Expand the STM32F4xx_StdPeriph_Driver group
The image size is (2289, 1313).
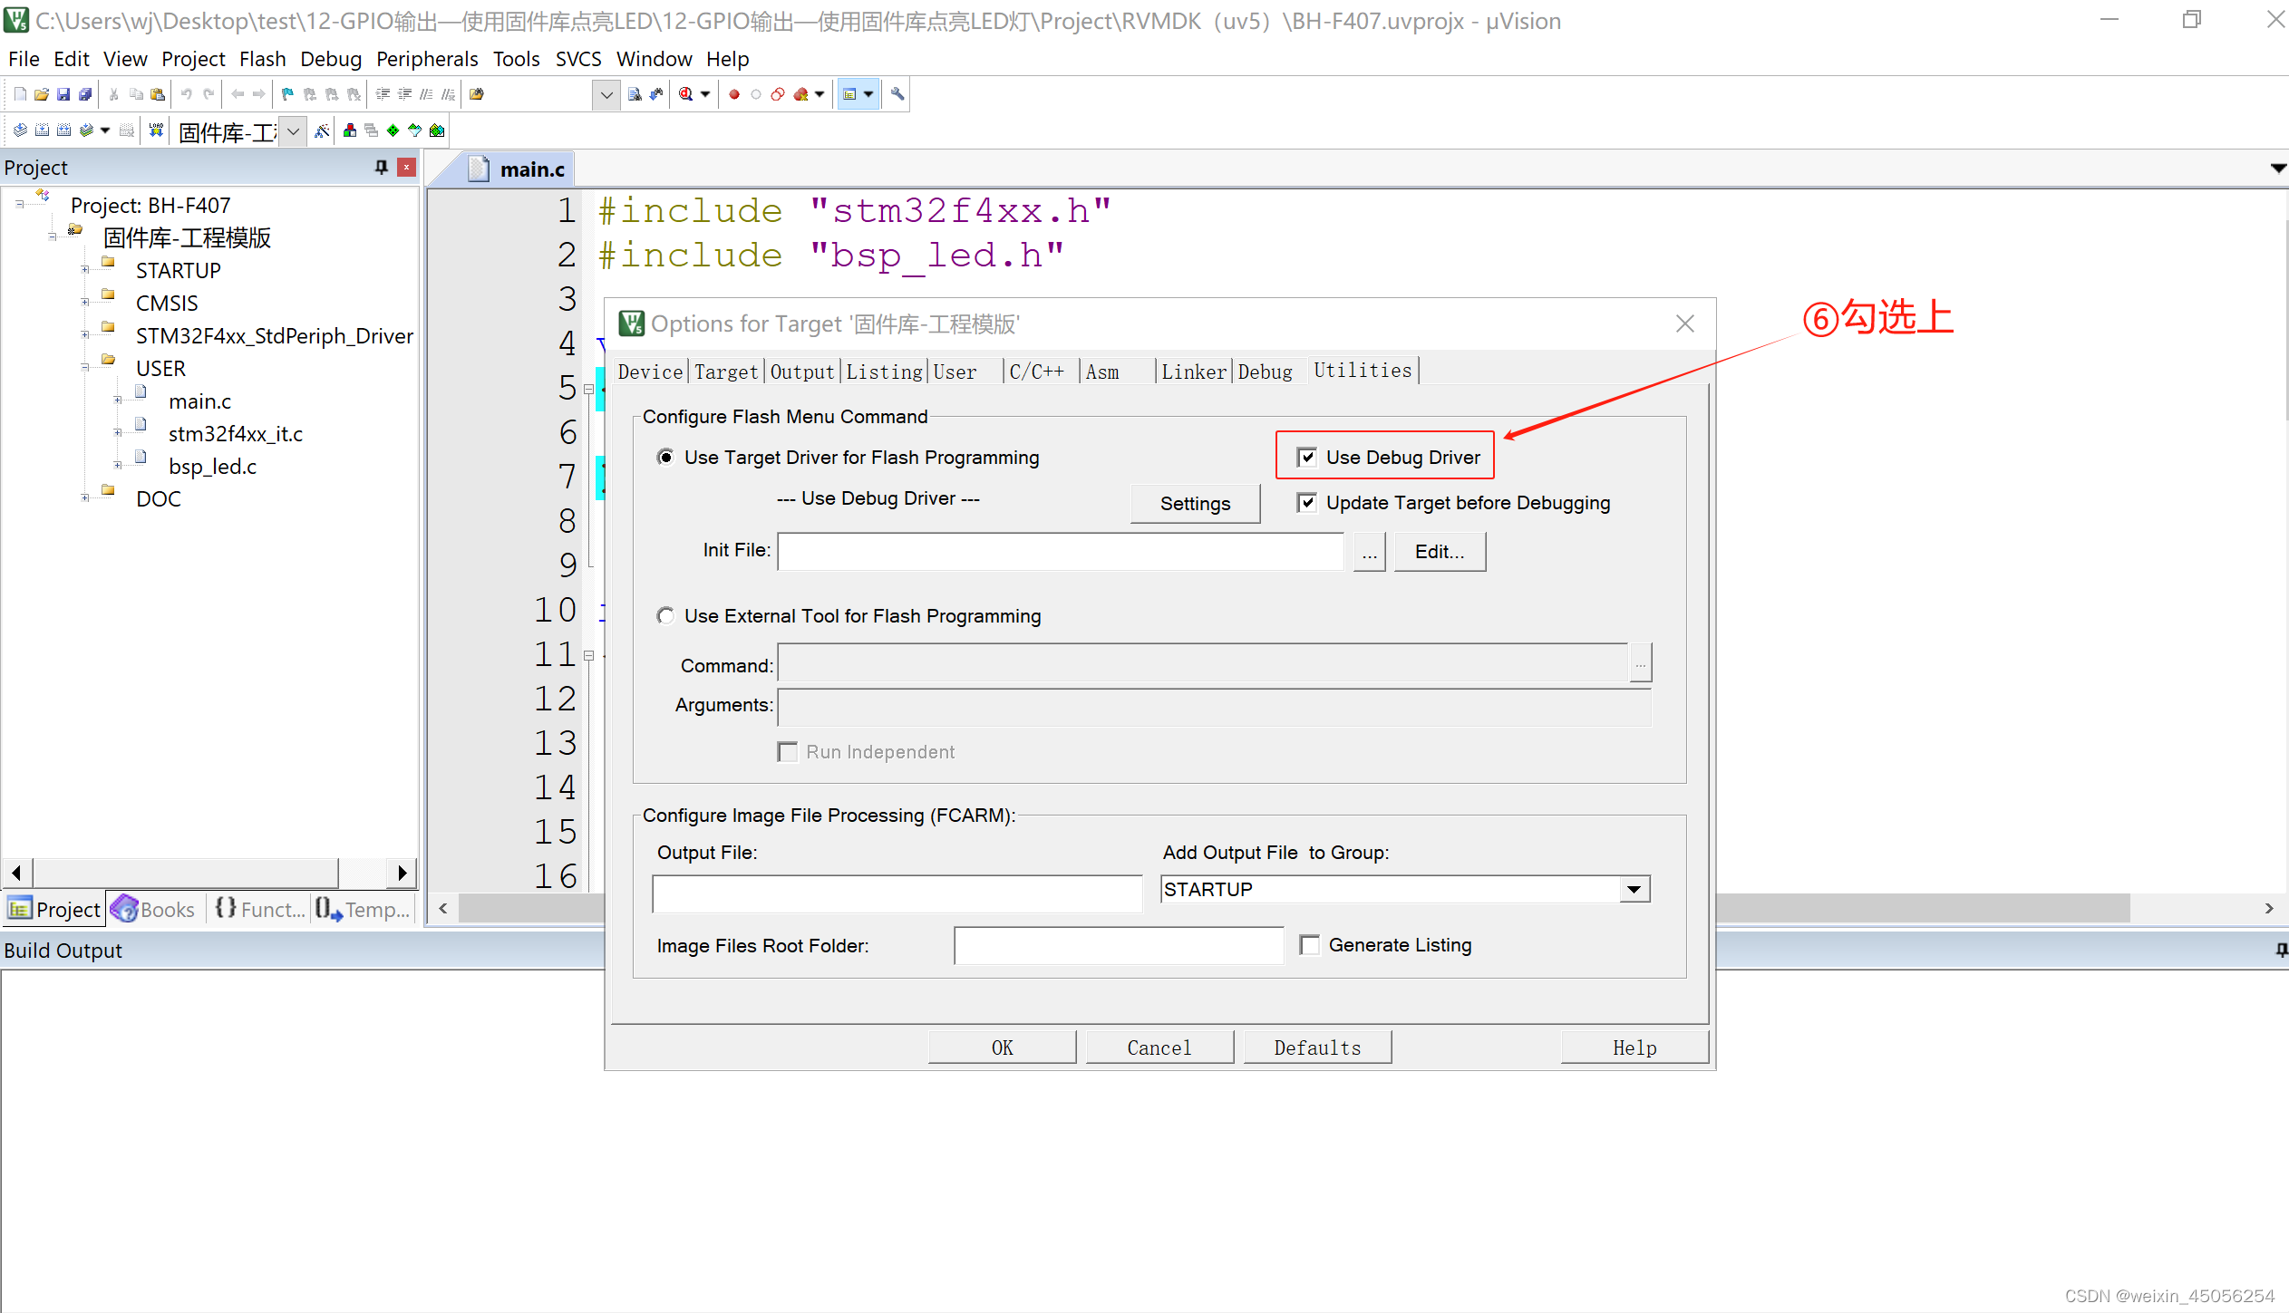click(x=85, y=335)
